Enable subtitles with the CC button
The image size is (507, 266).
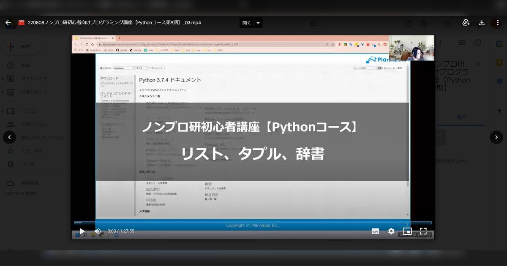(375, 231)
